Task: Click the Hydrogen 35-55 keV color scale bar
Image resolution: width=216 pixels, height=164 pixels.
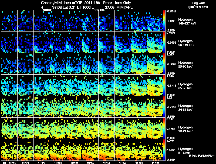Action: (164, 85)
